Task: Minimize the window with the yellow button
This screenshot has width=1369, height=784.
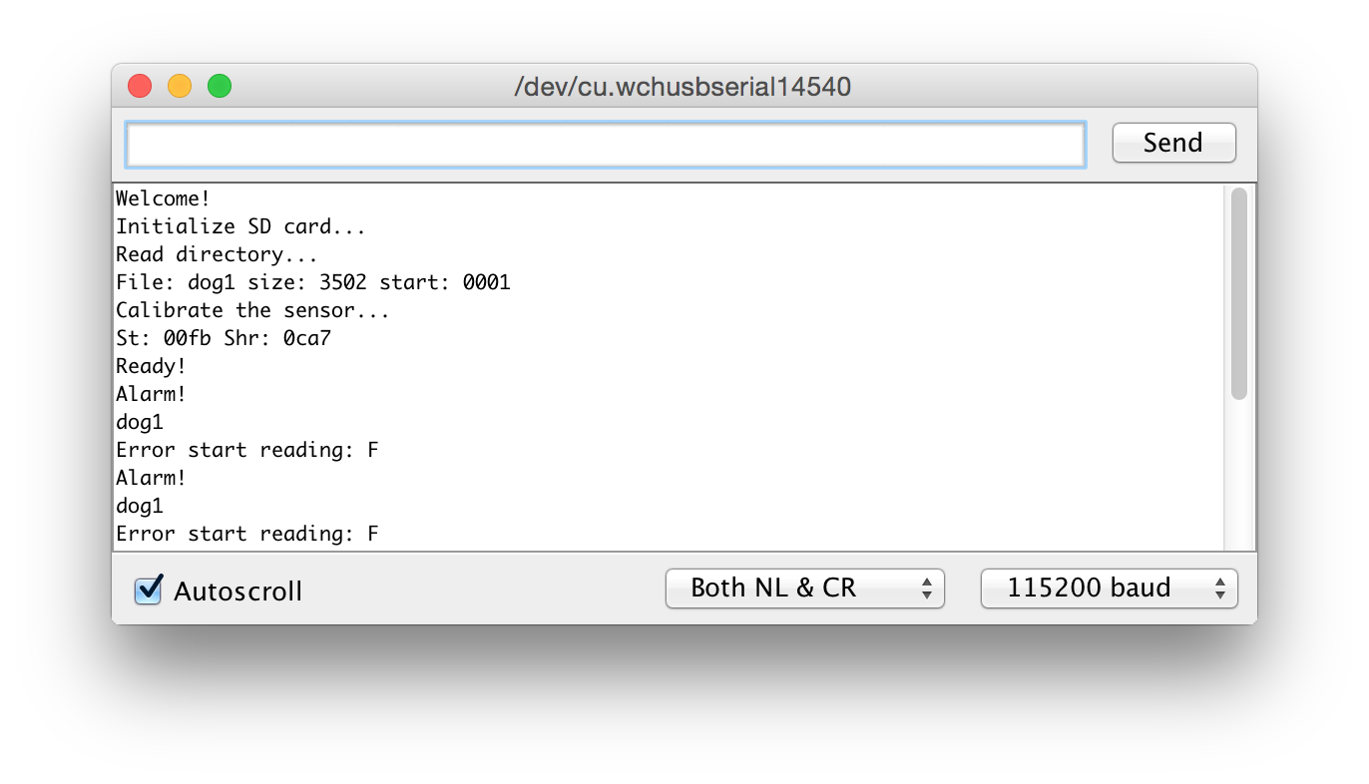Action: pos(180,87)
